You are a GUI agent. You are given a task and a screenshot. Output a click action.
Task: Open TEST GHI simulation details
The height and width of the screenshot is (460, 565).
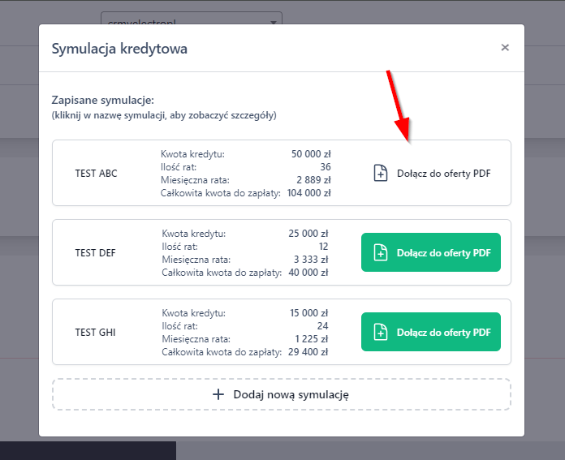click(x=96, y=333)
